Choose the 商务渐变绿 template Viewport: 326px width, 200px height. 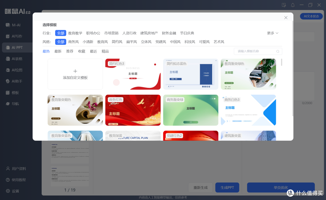tap(191, 110)
